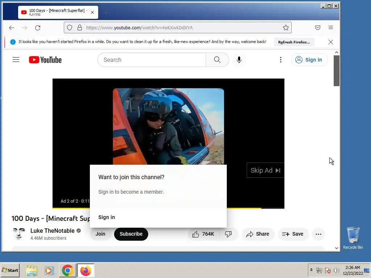Image resolution: width=371 pixels, height=278 pixels.
Task: Close the 100 Days YouTube tab
Action: tap(92, 12)
